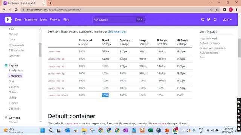Screen dimensions: 241x135
Task: Jump to Fluid containers section
Action: (x=209, y=52)
